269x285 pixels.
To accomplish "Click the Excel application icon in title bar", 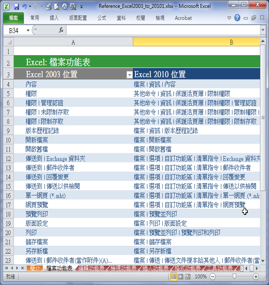I will pos(7,7).
